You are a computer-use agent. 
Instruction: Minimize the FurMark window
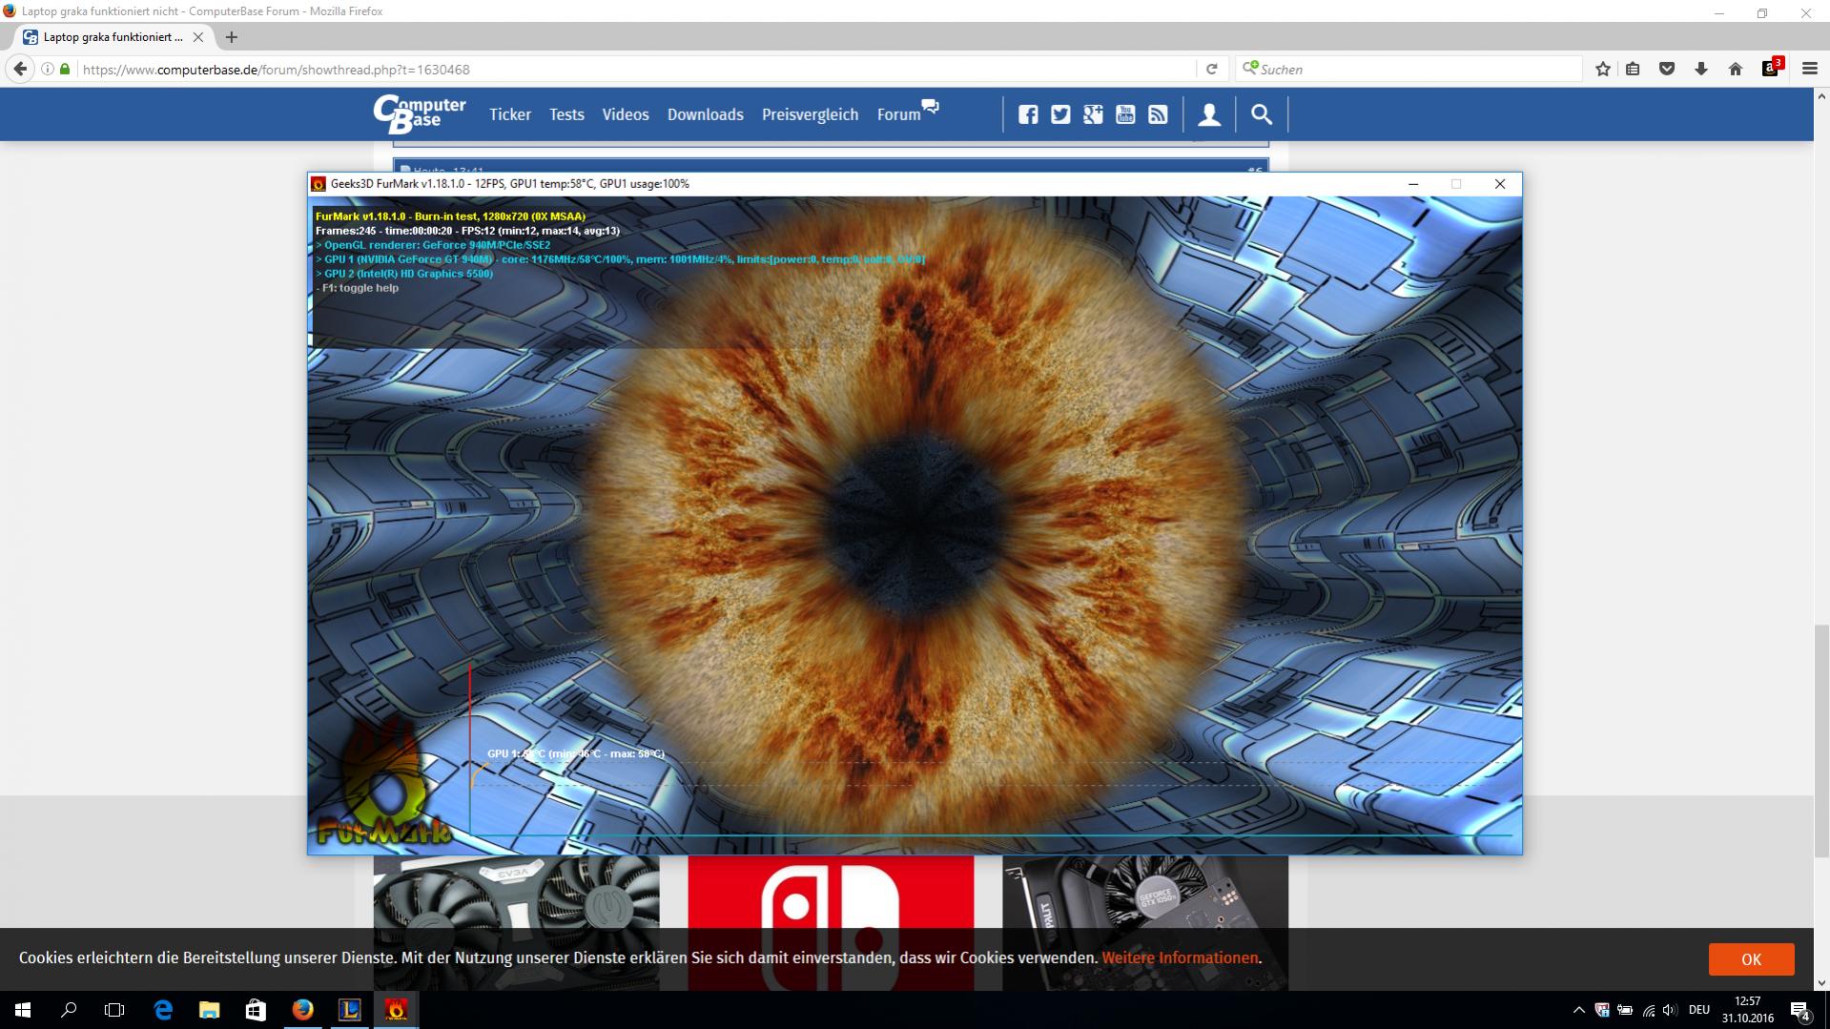point(1413,184)
